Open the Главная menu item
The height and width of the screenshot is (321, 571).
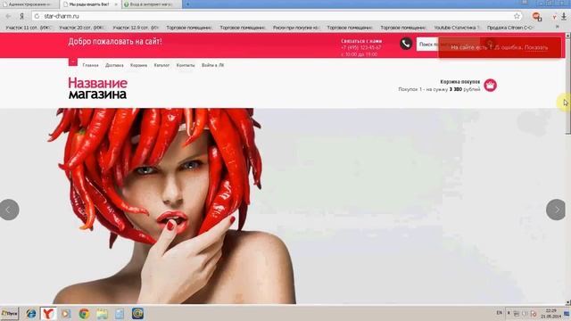pos(90,65)
